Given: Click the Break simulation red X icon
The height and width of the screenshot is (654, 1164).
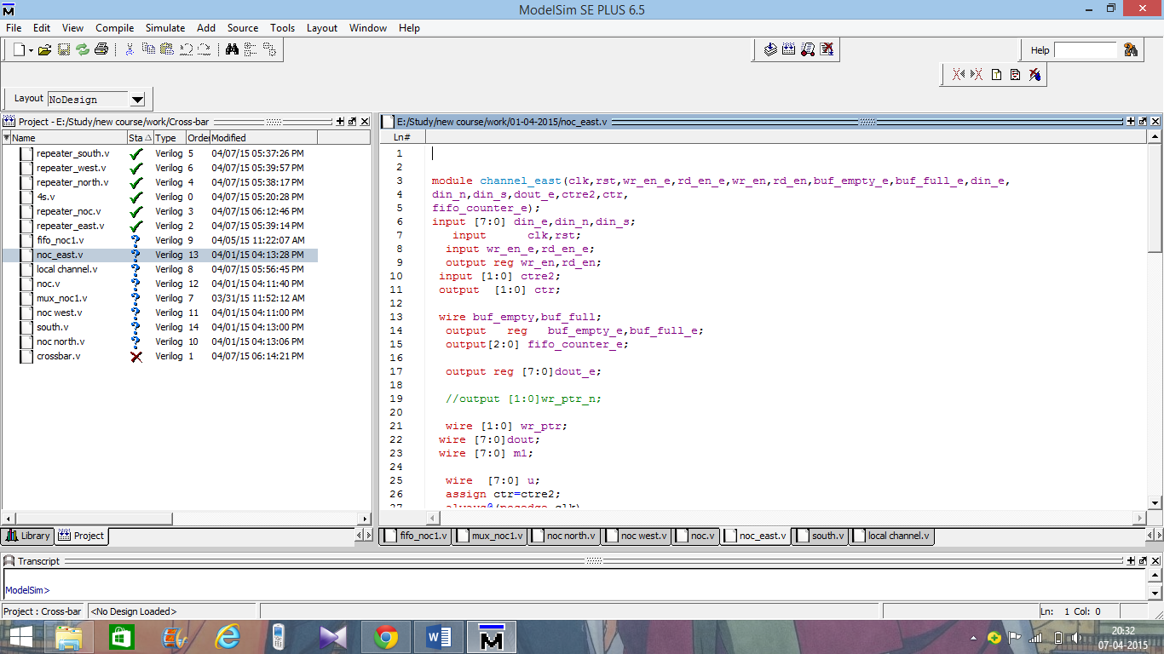Looking at the screenshot, I should (x=827, y=50).
